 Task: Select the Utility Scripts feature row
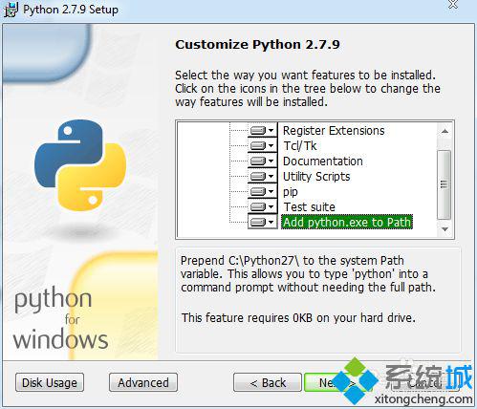316,177
